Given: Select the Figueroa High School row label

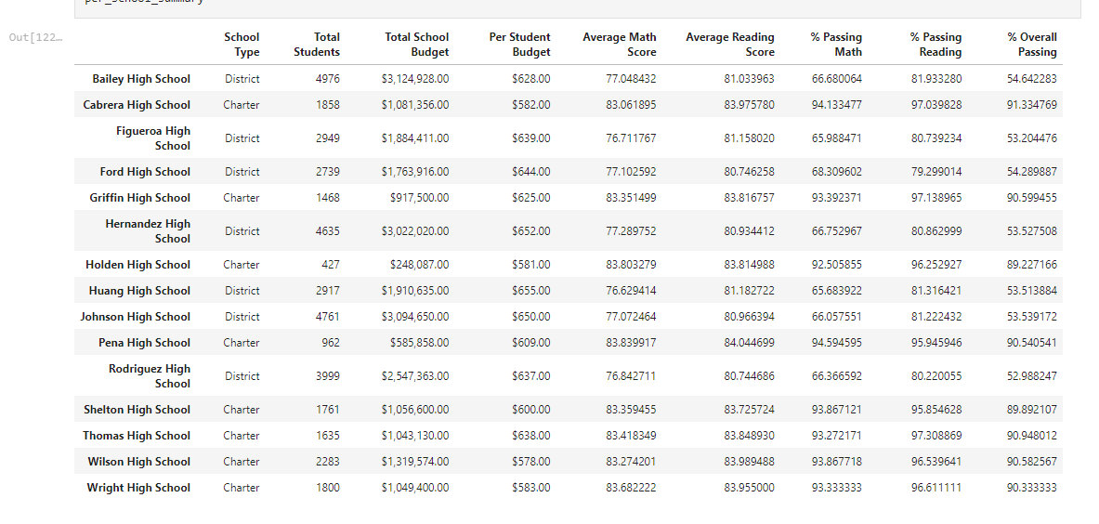Looking at the screenshot, I should pos(152,138).
